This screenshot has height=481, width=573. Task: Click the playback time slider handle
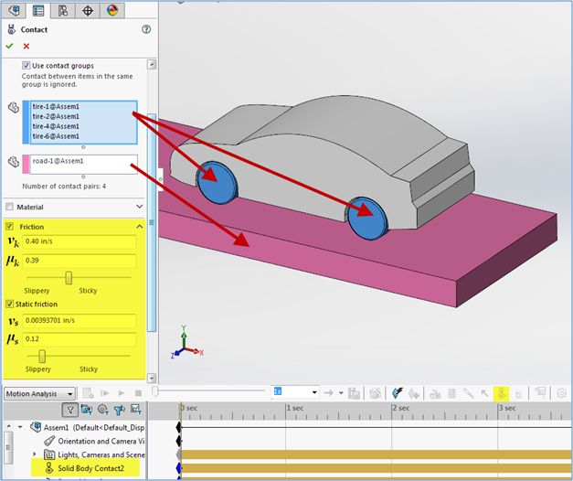155,391
